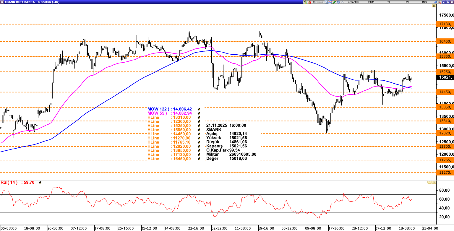Image resolution: width=454 pixels, height=231 pixels.
Task: Select the pencil drawing tool
Action: coord(334,2)
